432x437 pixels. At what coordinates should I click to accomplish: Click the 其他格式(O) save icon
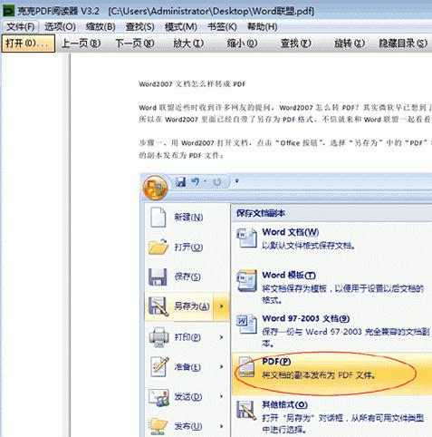246,410
